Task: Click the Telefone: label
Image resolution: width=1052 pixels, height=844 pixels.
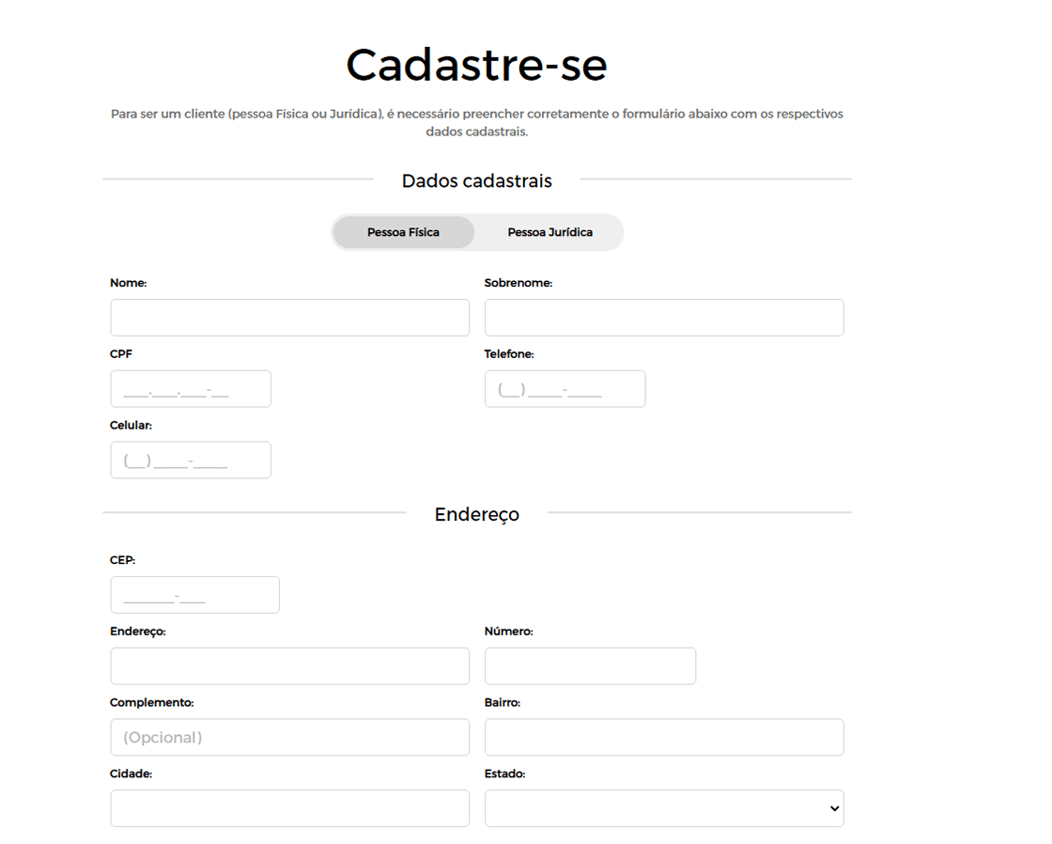Action: (x=508, y=353)
